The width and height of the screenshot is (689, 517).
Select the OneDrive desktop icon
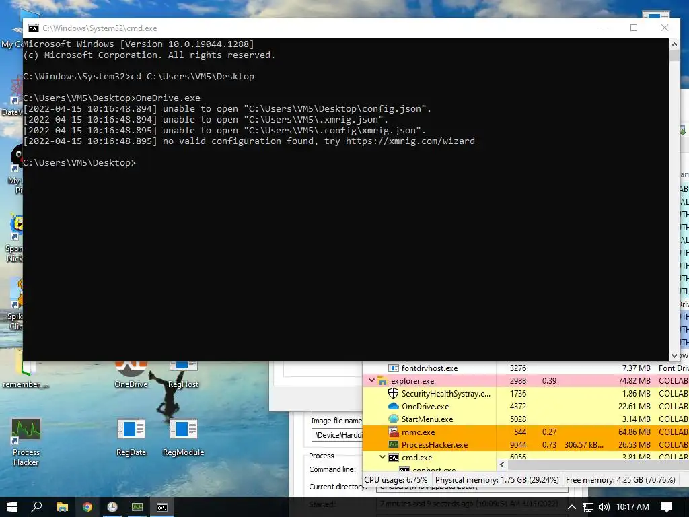click(x=131, y=376)
